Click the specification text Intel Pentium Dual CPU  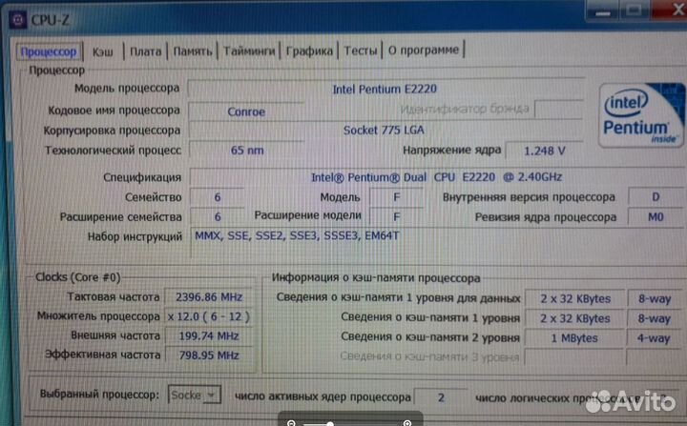(x=436, y=177)
